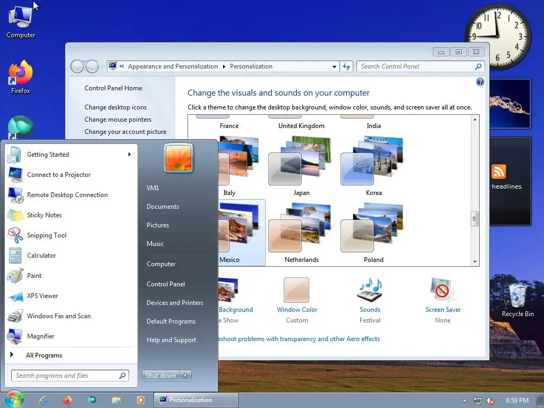Open Devices and Printers
The width and height of the screenshot is (544, 408).
click(174, 302)
